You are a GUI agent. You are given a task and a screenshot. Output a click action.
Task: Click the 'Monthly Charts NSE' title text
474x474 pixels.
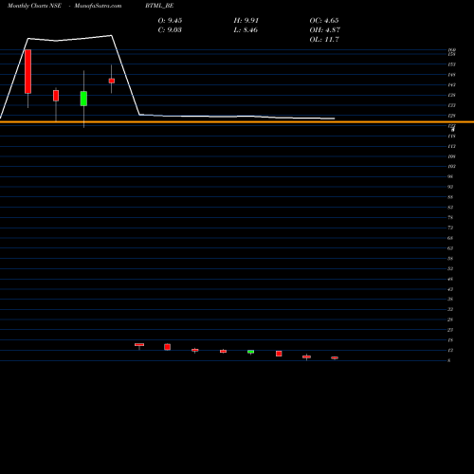(34, 6)
